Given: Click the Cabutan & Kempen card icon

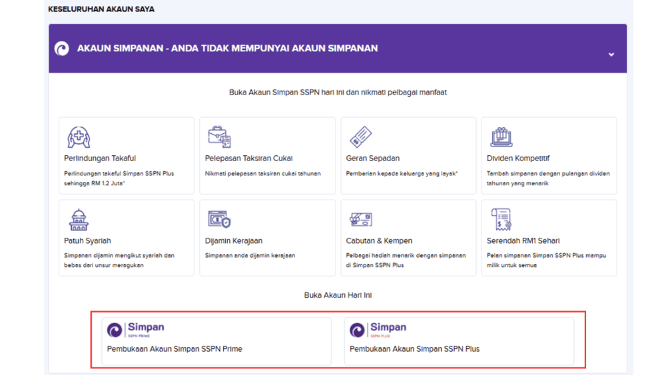Looking at the screenshot, I should coord(360,220).
